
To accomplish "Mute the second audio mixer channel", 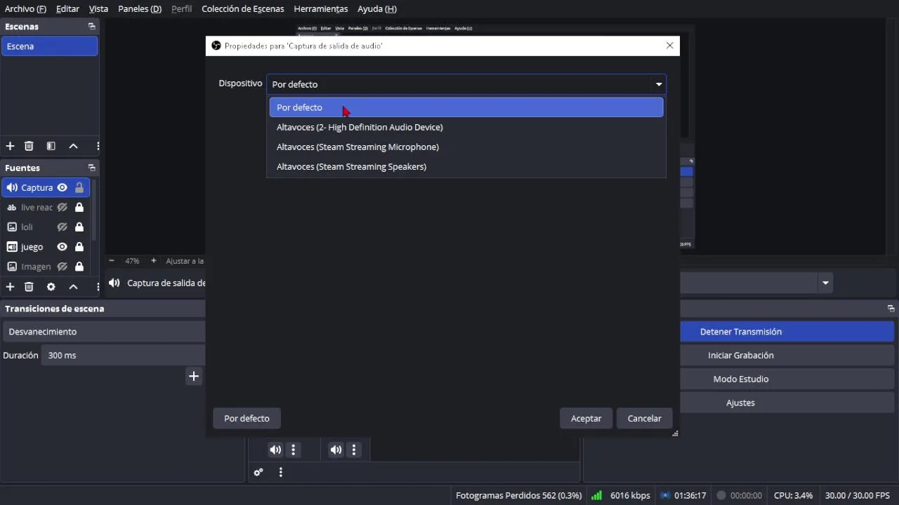I will pos(336,450).
